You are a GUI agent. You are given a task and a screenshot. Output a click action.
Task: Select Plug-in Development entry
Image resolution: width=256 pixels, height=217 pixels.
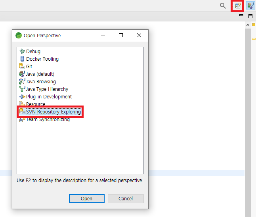[x=49, y=96]
